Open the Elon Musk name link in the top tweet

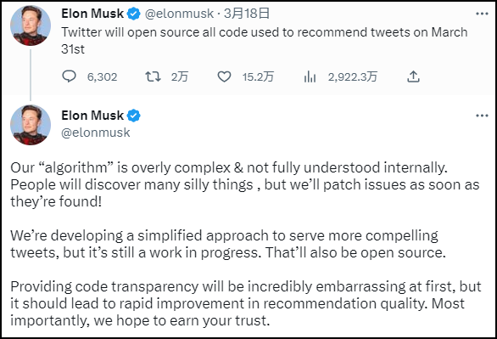click(x=92, y=14)
